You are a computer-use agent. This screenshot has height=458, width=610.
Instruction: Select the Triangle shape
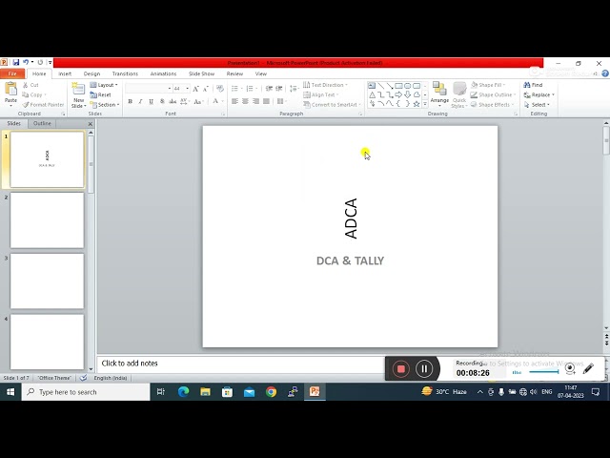tap(372, 94)
